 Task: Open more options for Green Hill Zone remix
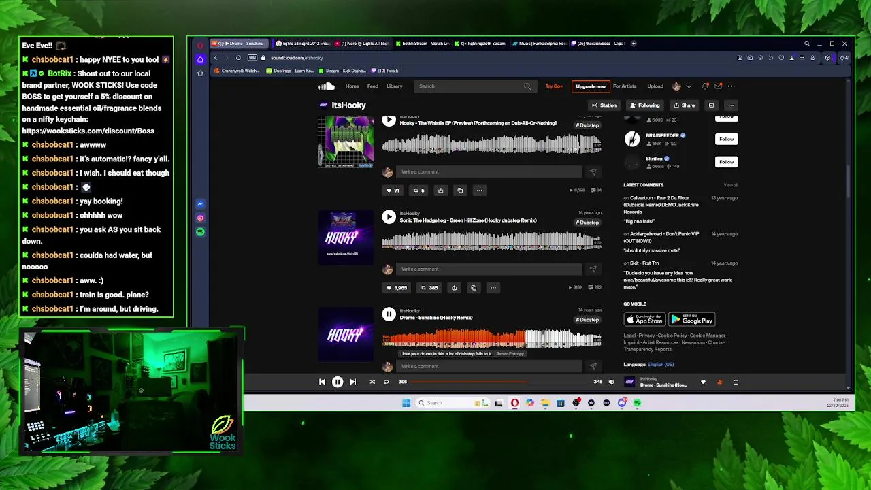493,288
